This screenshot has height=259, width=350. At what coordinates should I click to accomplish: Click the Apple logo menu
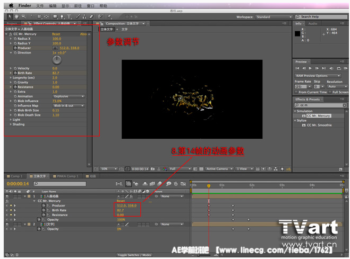tap(11, 6)
